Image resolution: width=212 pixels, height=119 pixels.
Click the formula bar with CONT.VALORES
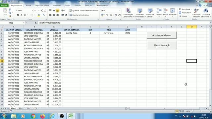124,23
